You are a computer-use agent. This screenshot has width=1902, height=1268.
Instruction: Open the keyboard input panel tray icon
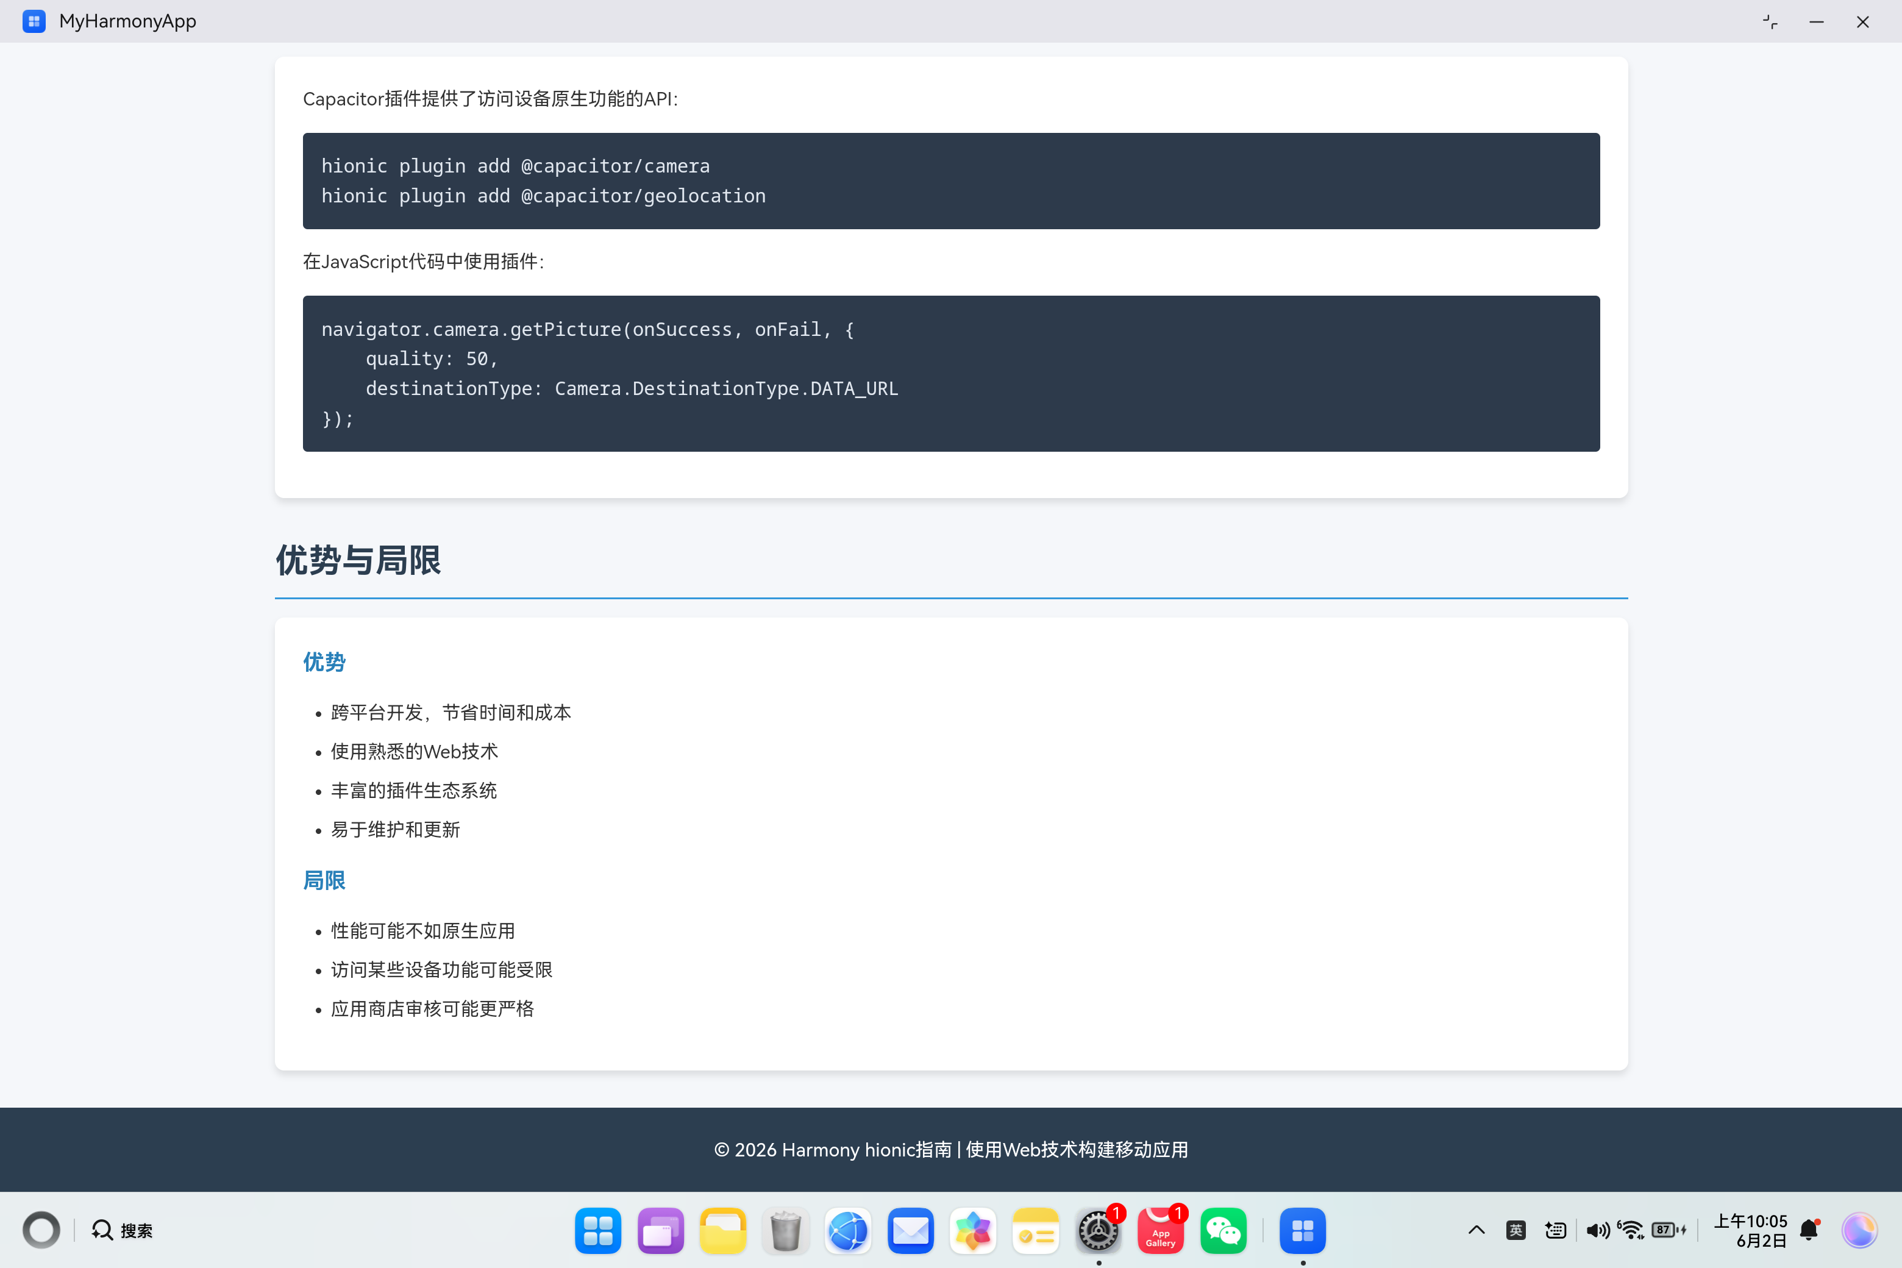click(1555, 1230)
